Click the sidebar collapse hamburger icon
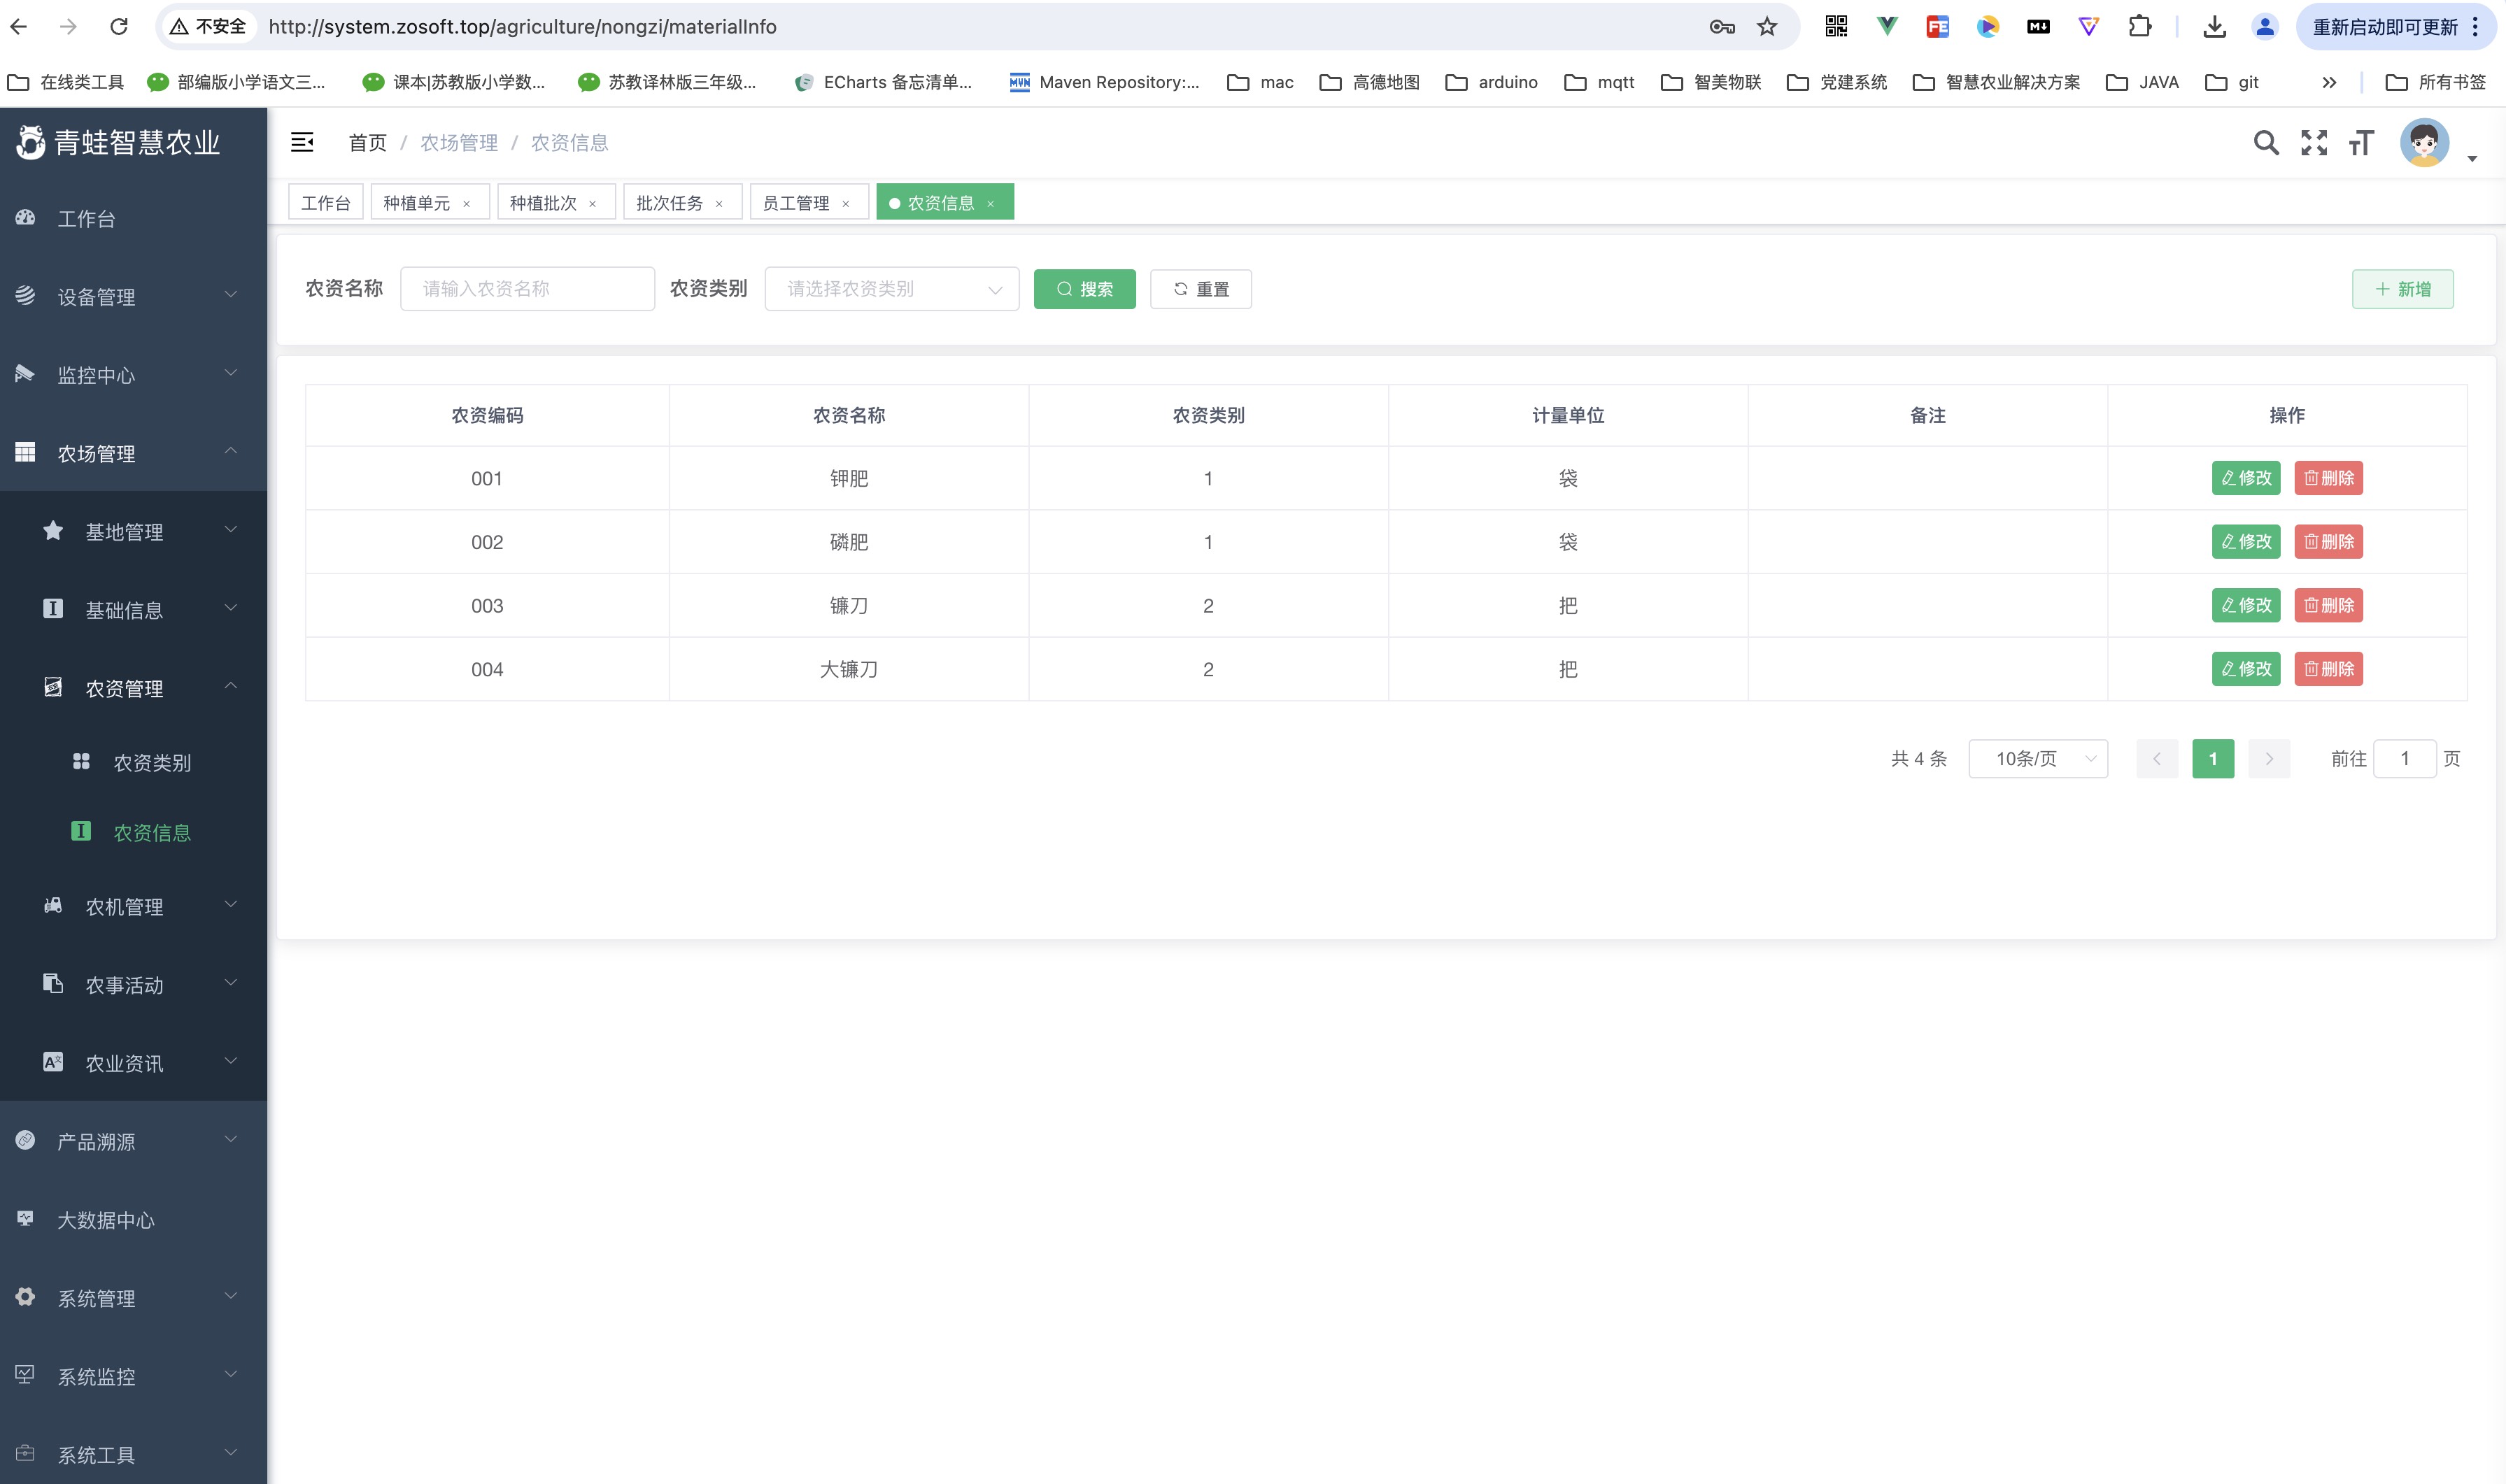2506x1484 pixels. tap(302, 143)
